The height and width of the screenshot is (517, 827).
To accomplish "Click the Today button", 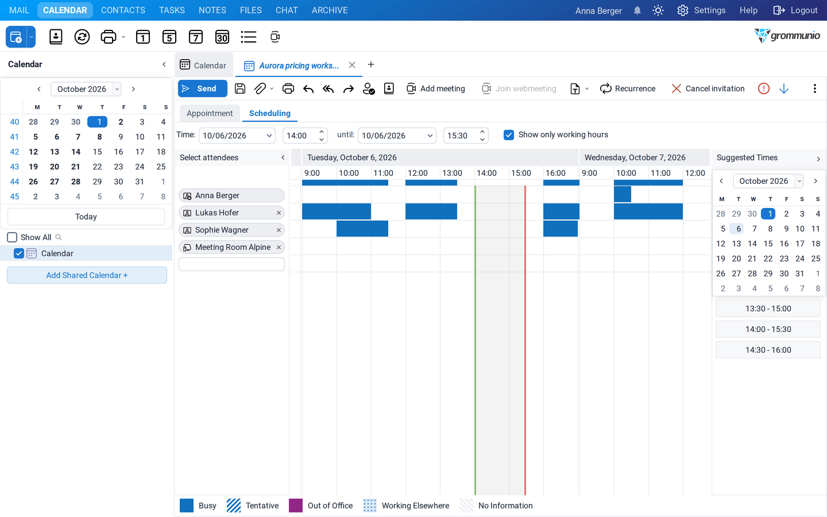I will [86, 217].
